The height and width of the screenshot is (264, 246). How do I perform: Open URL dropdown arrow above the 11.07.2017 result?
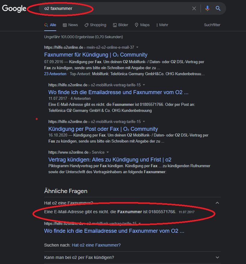[144, 85]
